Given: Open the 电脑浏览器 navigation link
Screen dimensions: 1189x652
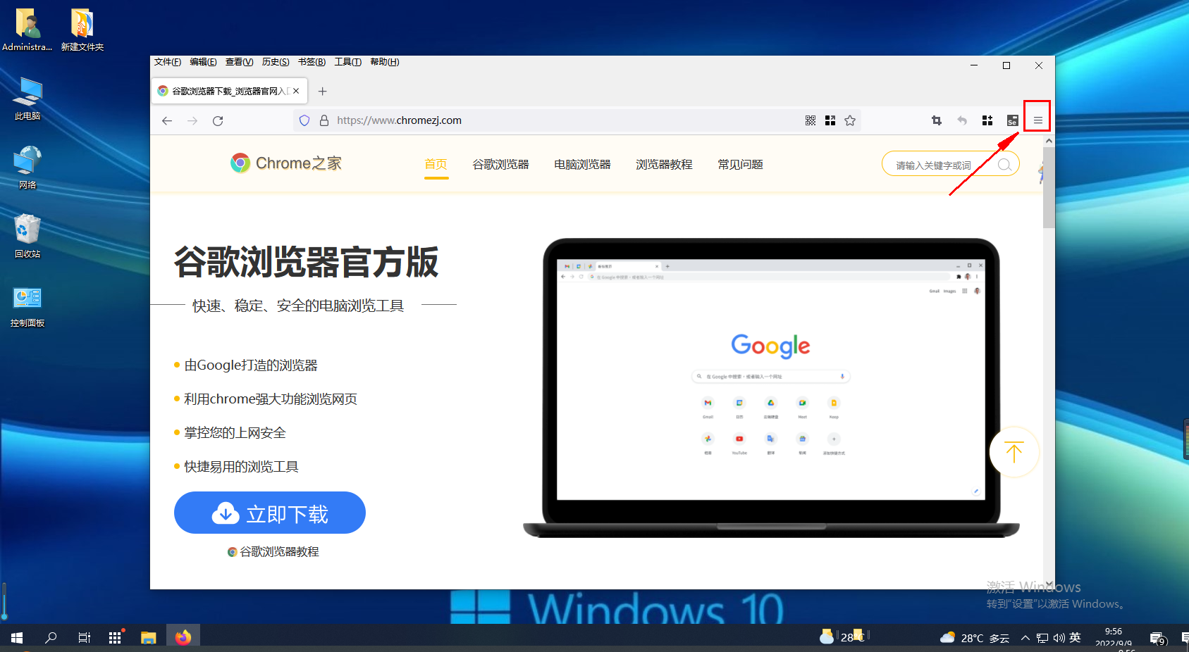Looking at the screenshot, I should [582, 164].
